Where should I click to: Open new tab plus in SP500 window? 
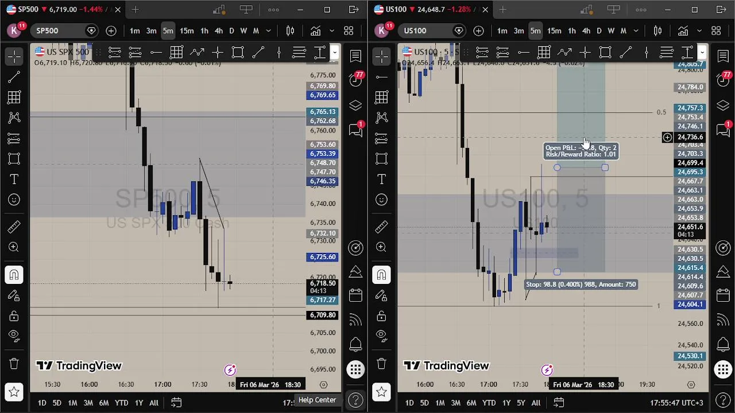click(136, 9)
